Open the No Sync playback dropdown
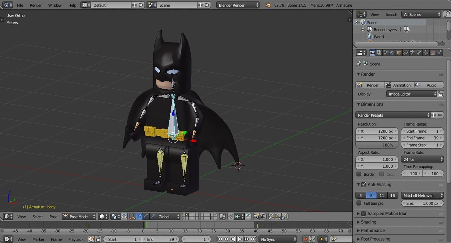The width and height of the screenshot is (451, 243). pyautogui.click(x=278, y=239)
